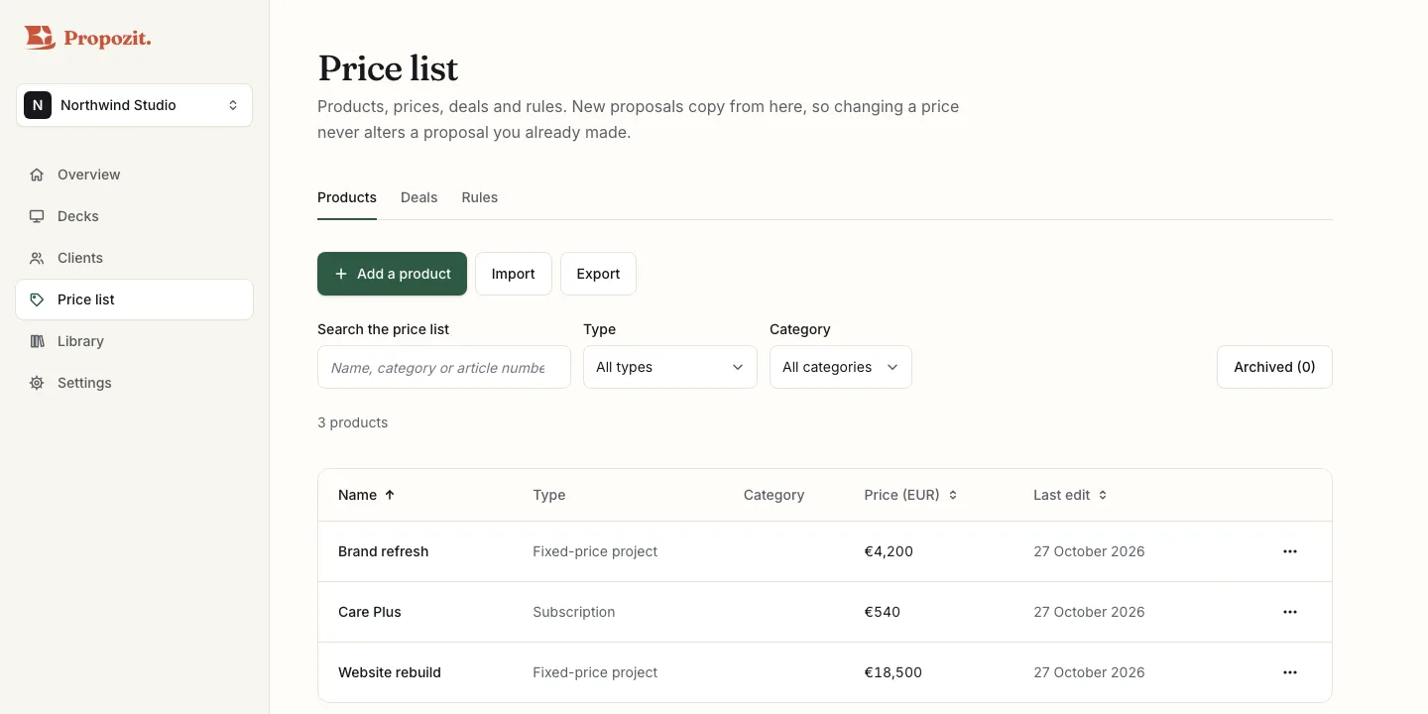Open the Northwind Studio workspace switcher
1428x714 pixels.
click(x=134, y=105)
